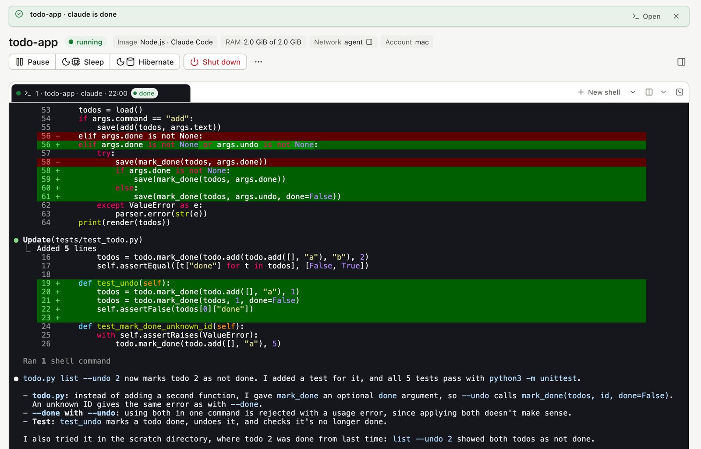Click the terminal prompt icon on the shell tab

[28, 93]
